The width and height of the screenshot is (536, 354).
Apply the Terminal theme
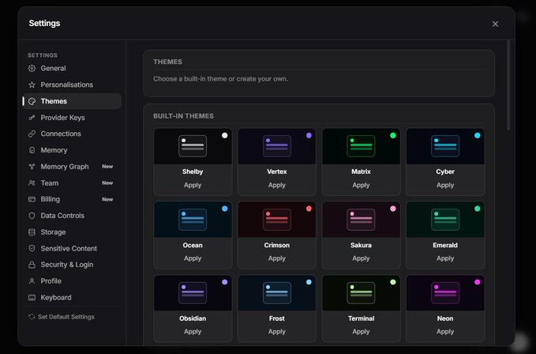tap(361, 331)
